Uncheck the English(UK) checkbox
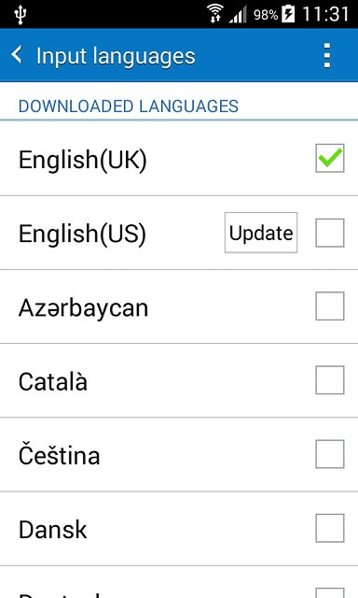Image resolution: width=358 pixels, height=598 pixels. (330, 158)
